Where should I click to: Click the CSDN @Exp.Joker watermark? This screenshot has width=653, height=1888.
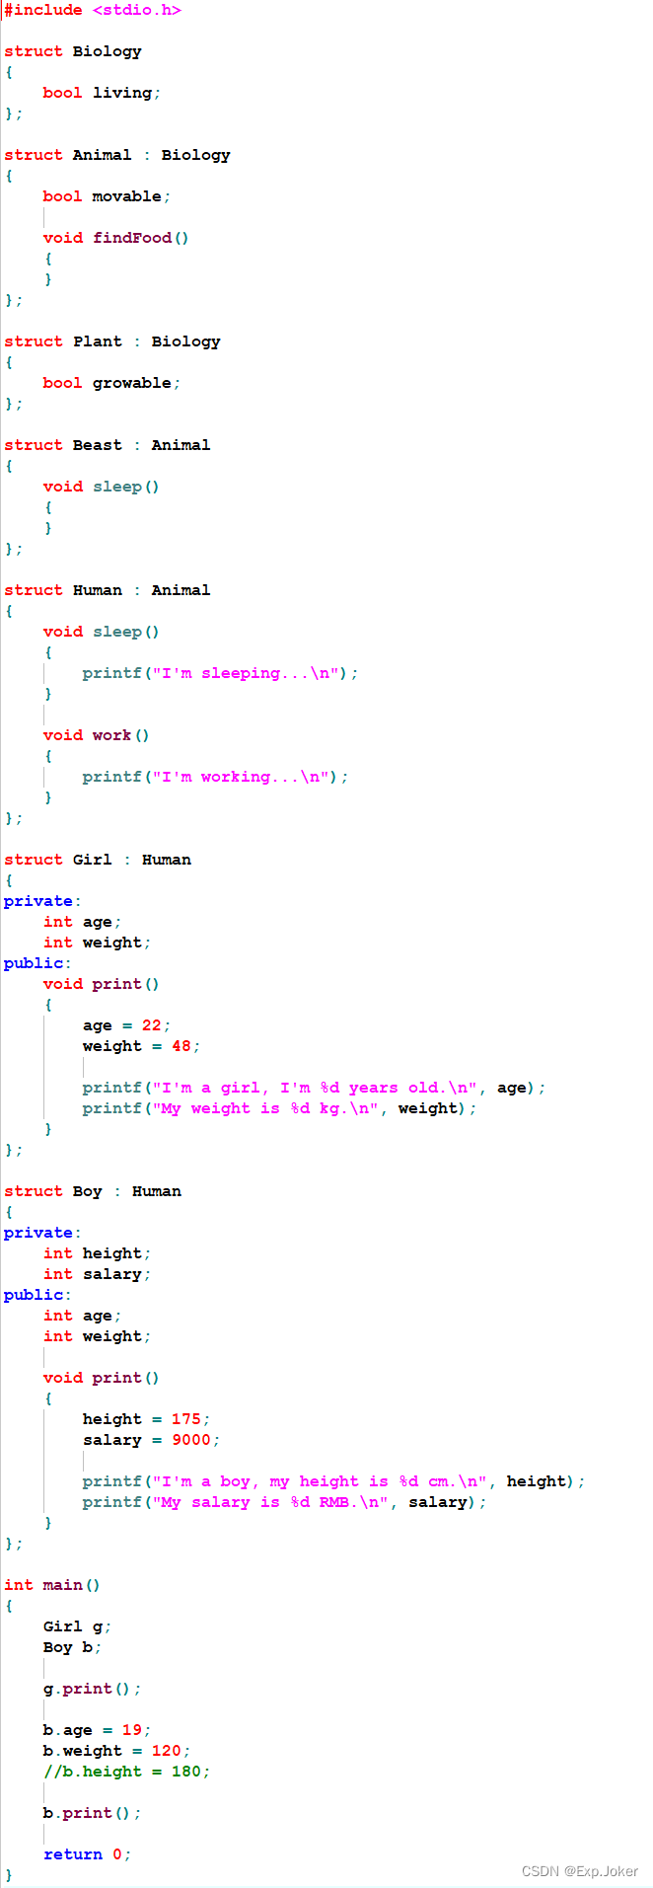pos(579,1871)
